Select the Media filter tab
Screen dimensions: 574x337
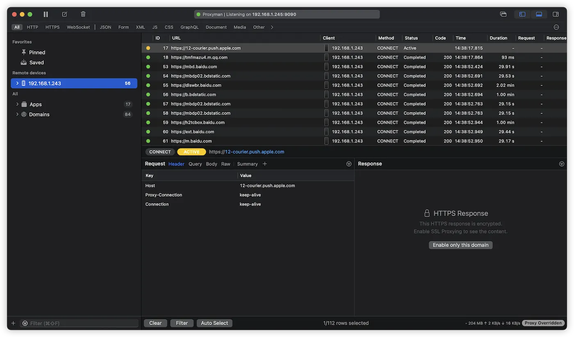coord(240,27)
